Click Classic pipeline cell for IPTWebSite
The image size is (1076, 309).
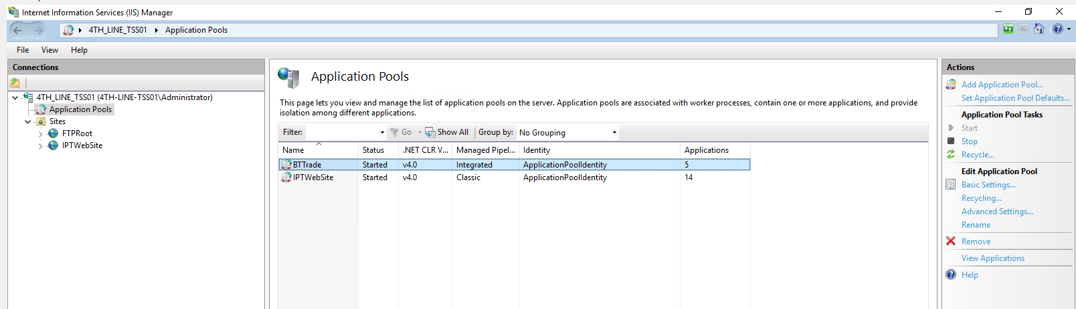[x=468, y=178]
